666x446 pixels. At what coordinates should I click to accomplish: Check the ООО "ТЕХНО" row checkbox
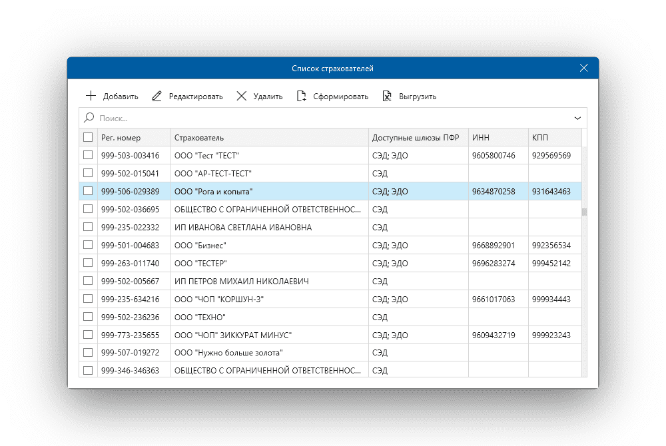(88, 317)
